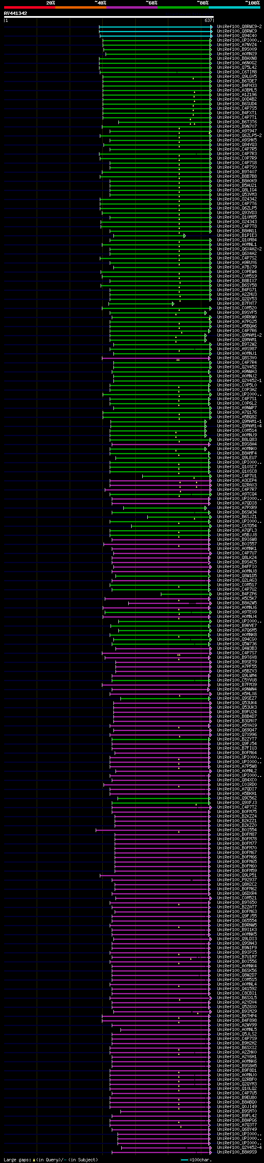Viewport: 264px width, 1163px height.
Task: Click the UniRef100_B6SXI2 label
Action: pos(236,1047)
